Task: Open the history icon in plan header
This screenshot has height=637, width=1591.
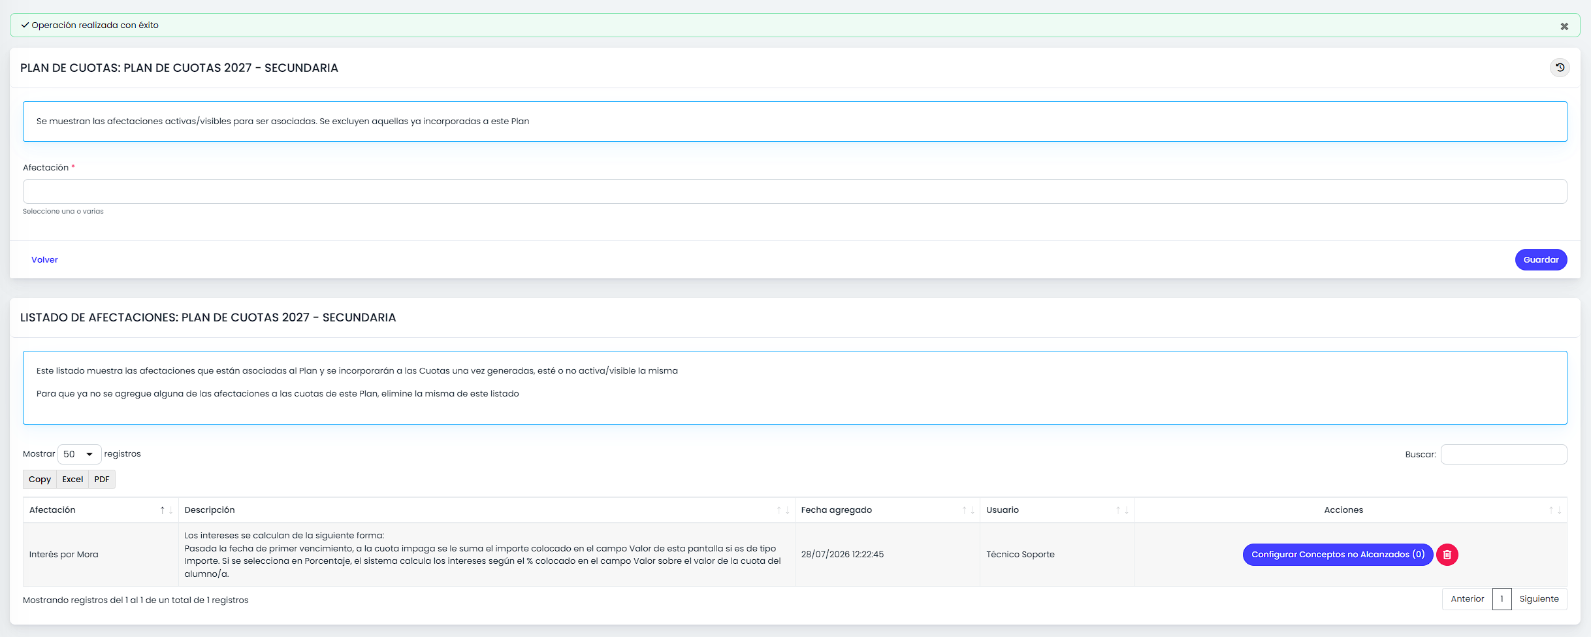Action: click(x=1560, y=67)
